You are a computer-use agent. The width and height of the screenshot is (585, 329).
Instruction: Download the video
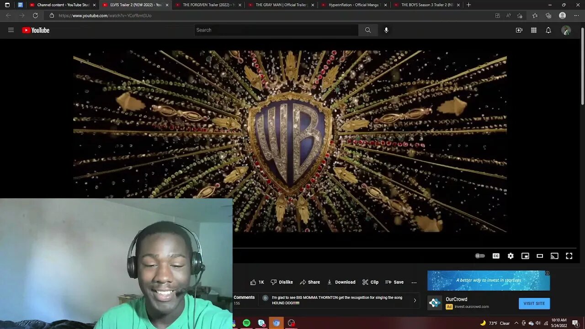[x=341, y=282]
